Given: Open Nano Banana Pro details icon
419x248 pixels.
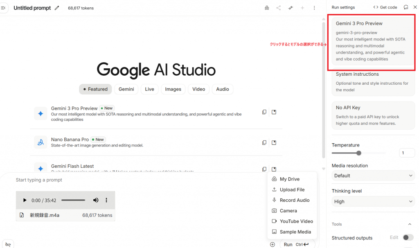Looking at the screenshot, I should (274, 142).
